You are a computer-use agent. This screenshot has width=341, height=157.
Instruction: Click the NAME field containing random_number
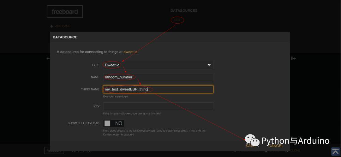(158, 77)
